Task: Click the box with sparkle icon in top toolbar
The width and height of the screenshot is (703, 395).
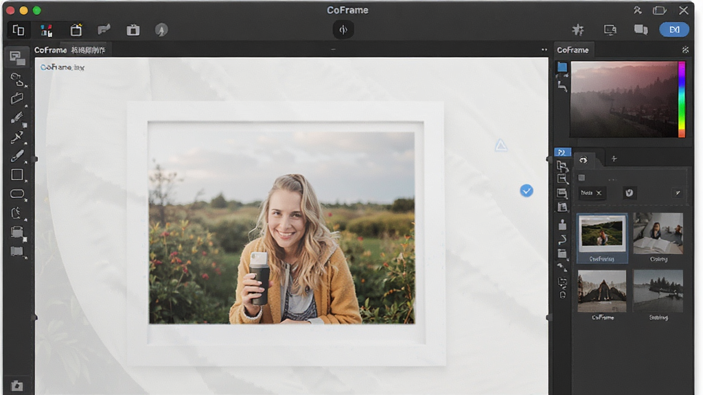Action: 76,29
